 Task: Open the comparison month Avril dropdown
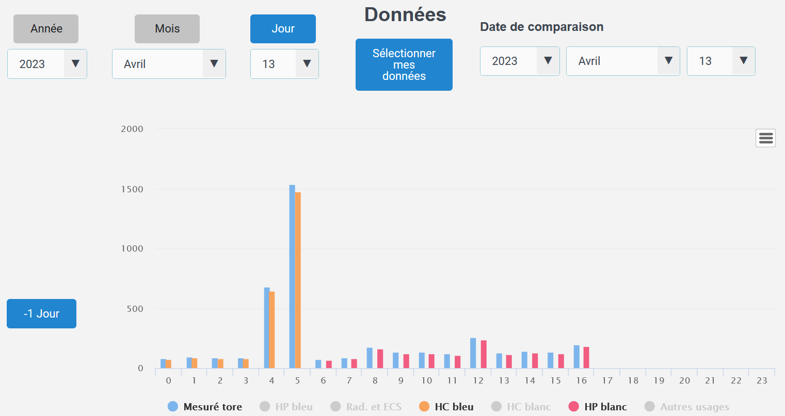click(623, 61)
